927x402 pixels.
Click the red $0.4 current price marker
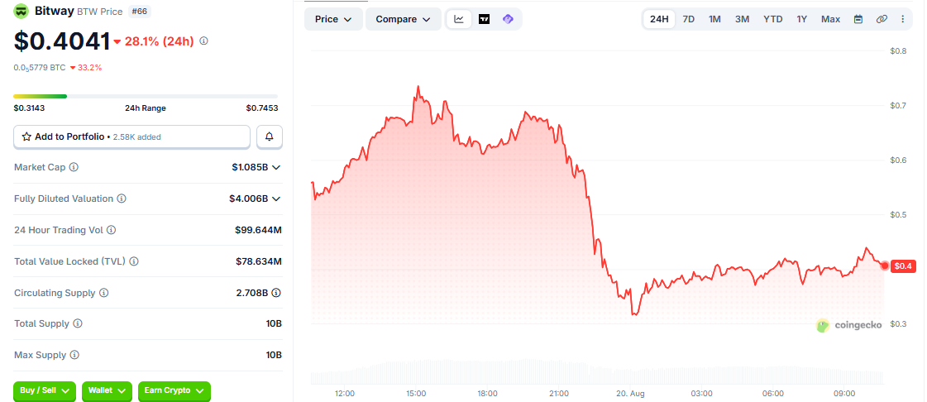[x=903, y=266]
